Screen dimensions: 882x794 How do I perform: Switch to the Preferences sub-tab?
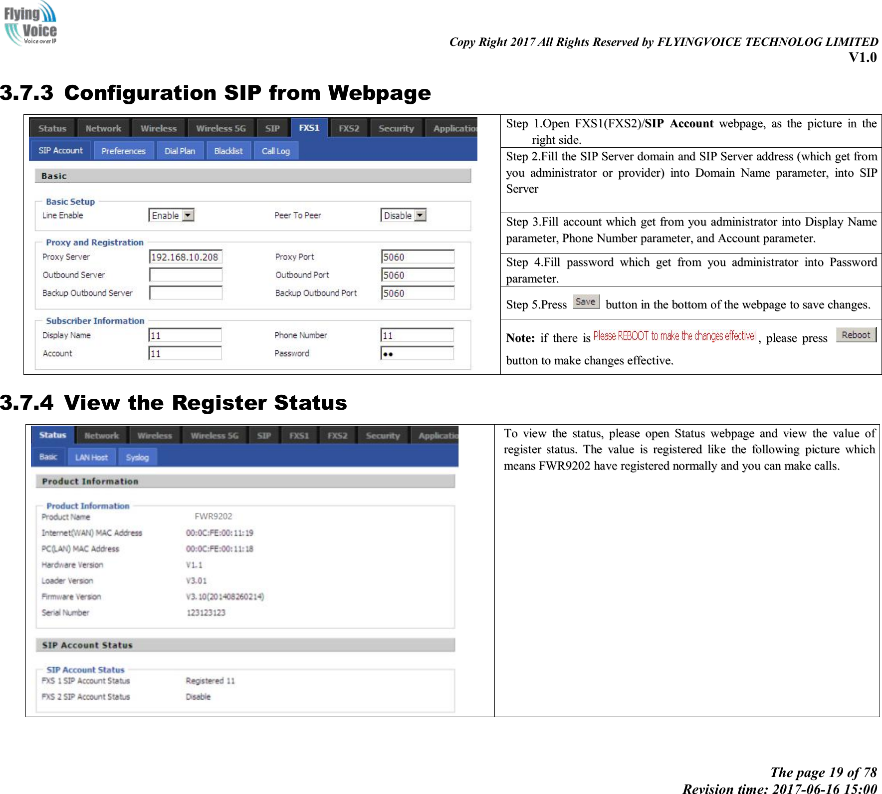[124, 151]
